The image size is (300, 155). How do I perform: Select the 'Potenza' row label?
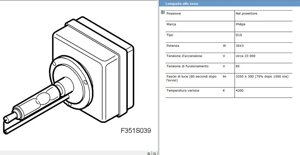pos(173,46)
